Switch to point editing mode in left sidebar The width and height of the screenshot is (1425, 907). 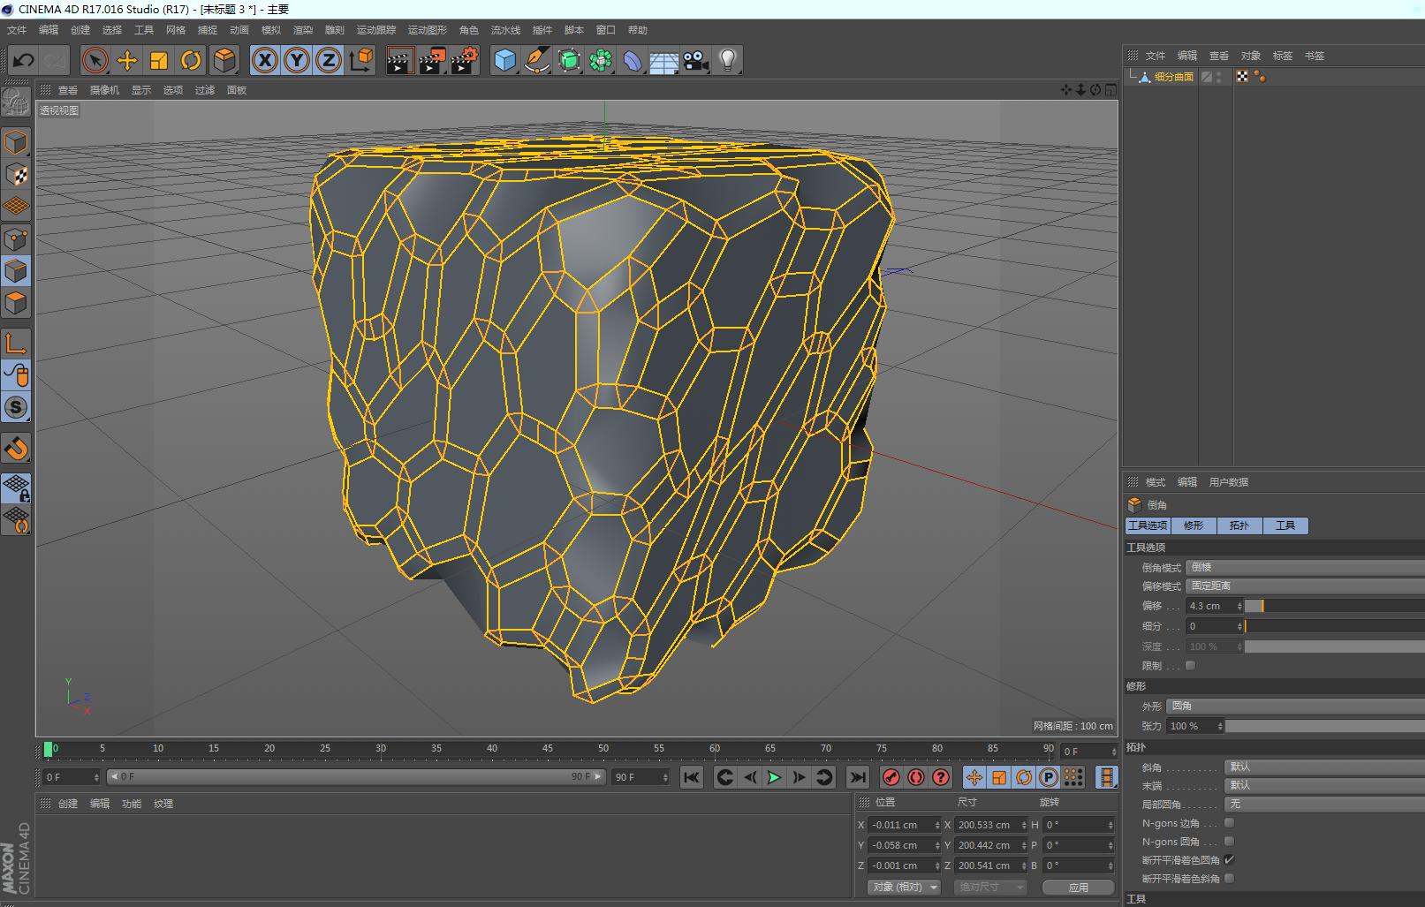click(17, 238)
